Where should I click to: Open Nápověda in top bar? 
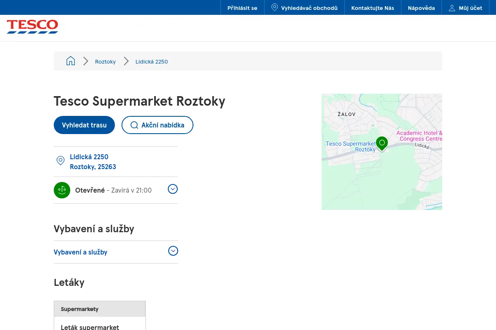tap(421, 8)
